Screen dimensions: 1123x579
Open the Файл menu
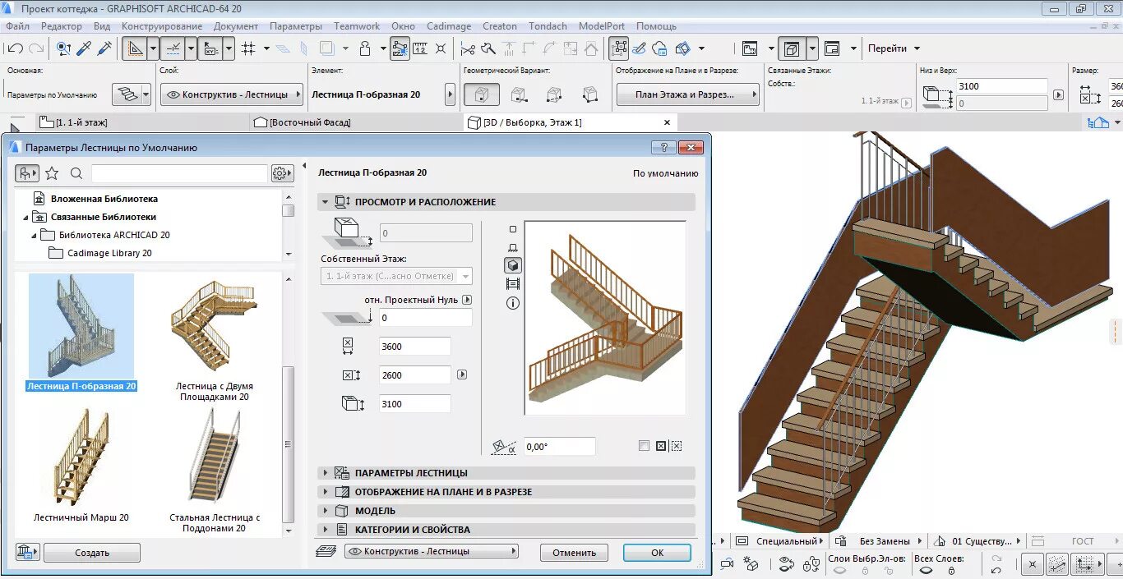(x=17, y=26)
